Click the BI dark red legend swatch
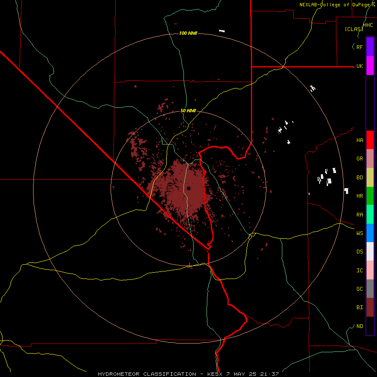This screenshot has width=377, height=377. pyautogui.click(x=370, y=307)
